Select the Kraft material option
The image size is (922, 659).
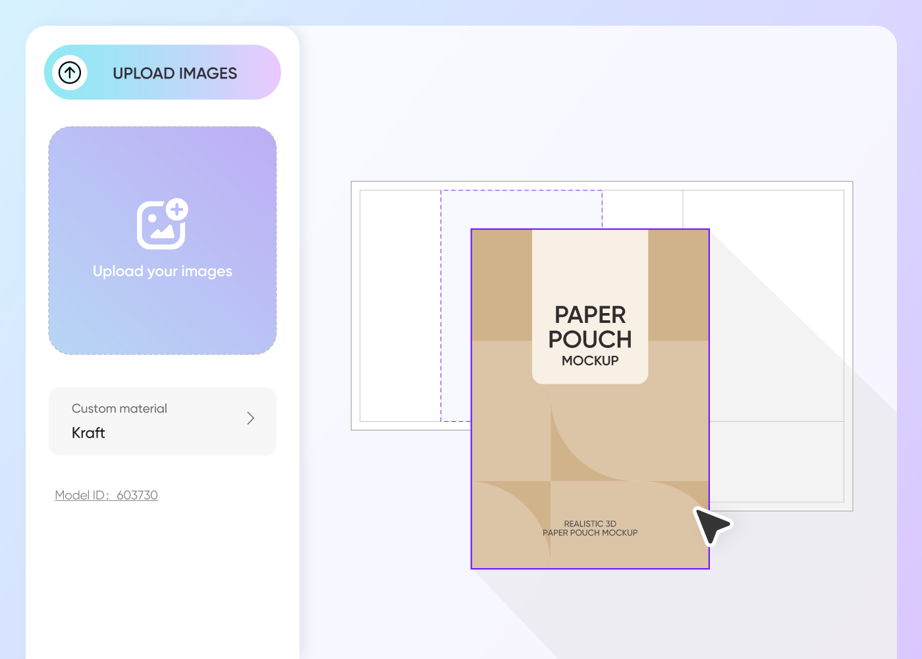pos(88,432)
